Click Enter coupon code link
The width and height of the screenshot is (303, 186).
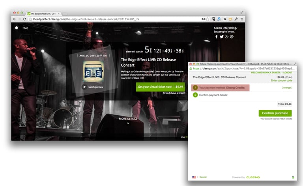coord(282,81)
